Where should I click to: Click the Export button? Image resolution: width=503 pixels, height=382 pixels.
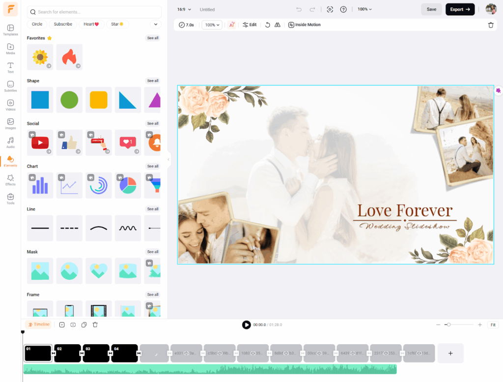pyautogui.click(x=460, y=9)
